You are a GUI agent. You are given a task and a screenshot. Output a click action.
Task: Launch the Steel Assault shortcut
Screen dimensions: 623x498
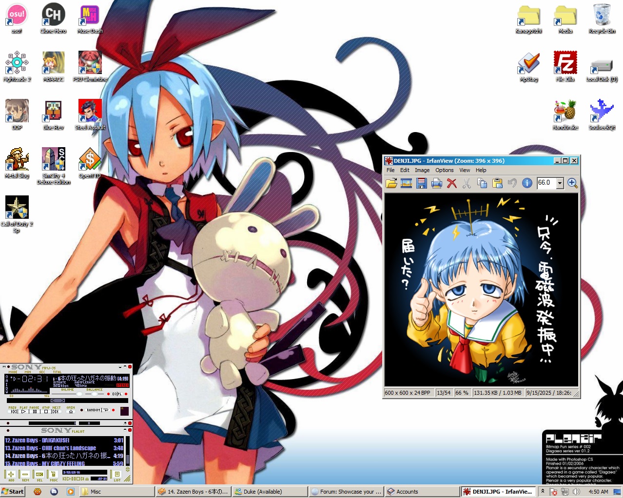(x=90, y=115)
